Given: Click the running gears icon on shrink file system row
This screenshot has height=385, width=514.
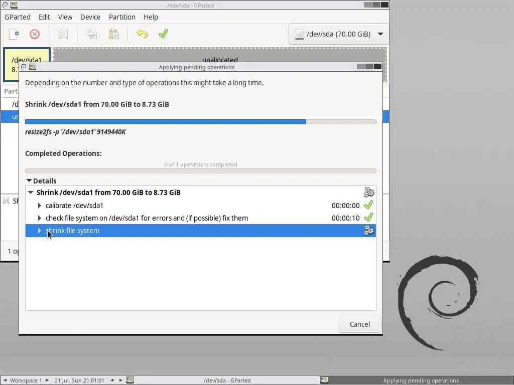Looking at the screenshot, I should (x=369, y=231).
